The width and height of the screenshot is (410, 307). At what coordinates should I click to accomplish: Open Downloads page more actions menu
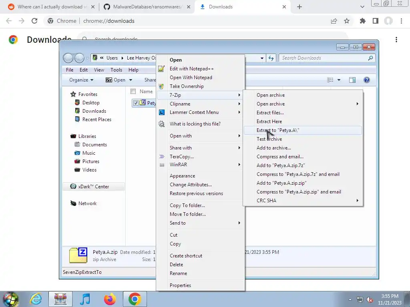[x=396, y=40]
